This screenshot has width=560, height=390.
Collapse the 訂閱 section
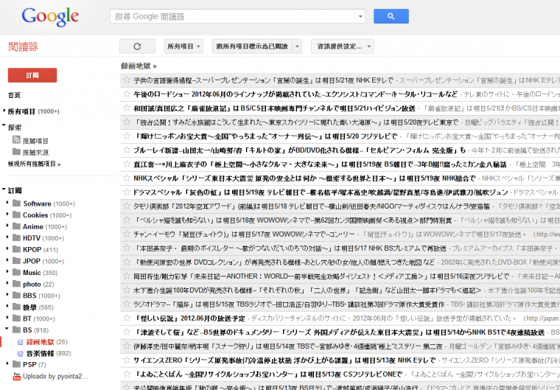pos(4,189)
